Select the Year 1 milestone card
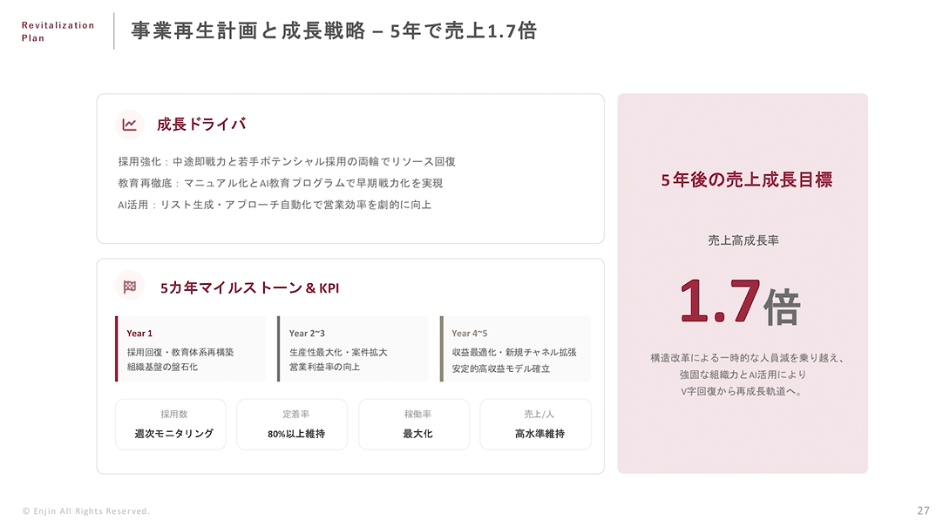950x527 pixels. coord(191,349)
